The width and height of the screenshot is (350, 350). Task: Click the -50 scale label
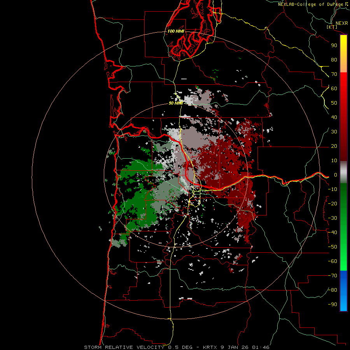click(332, 247)
